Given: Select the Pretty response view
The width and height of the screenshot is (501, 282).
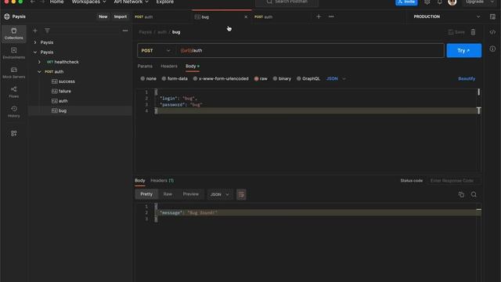Looking at the screenshot, I should pyautogui.click(x=146, y=194).
